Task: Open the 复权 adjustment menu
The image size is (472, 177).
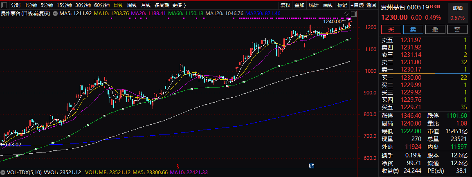Action: click(285, 5)
